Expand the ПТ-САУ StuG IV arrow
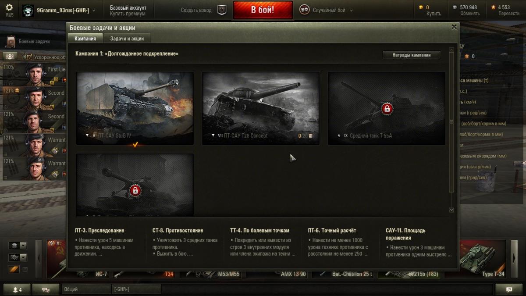 coord(87,136)
